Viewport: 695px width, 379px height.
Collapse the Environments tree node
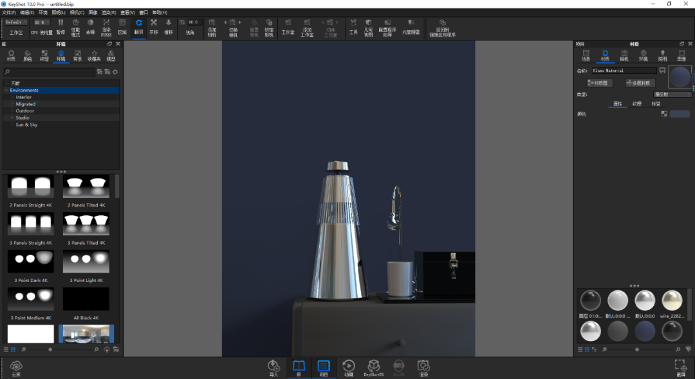pos(6,90)
